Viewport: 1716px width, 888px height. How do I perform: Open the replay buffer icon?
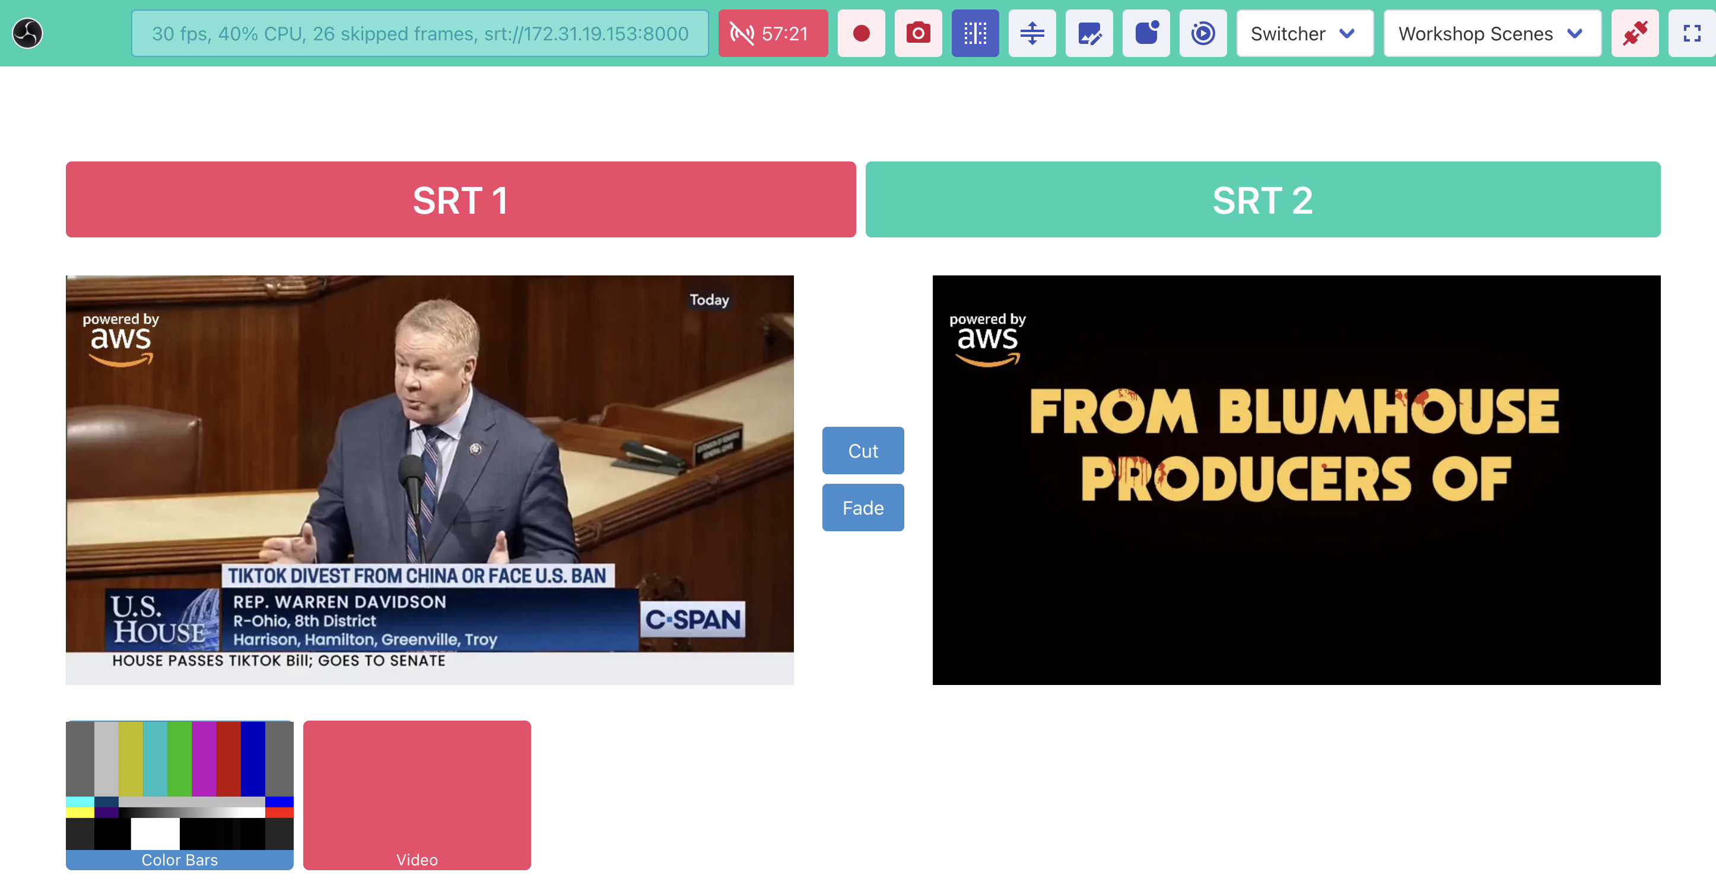pos(1202,33)
